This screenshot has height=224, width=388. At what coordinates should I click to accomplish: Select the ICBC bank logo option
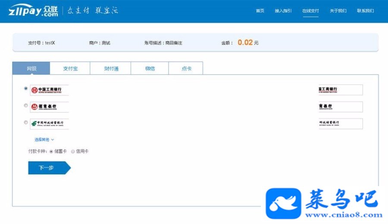pos(49,90)
